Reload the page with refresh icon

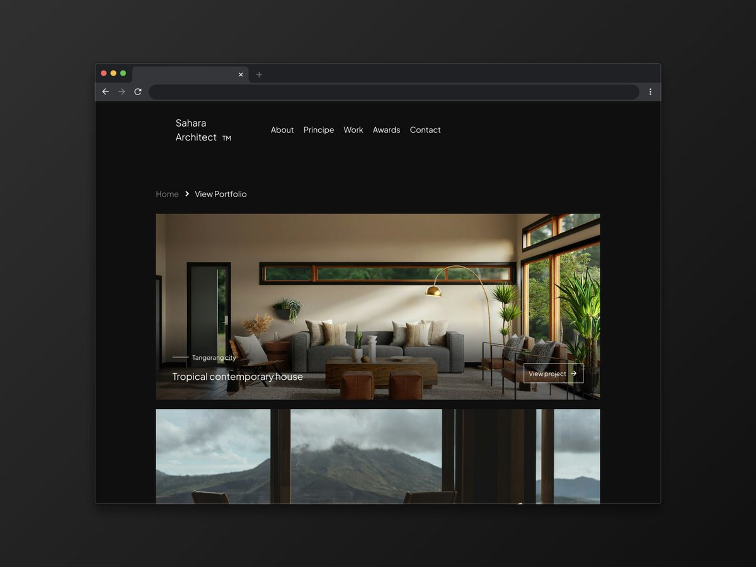[138, 92]
